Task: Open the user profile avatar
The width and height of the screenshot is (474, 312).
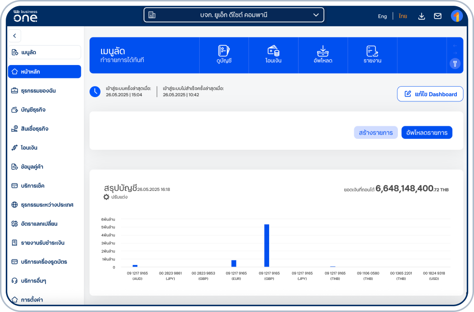Action: [456, 16]
